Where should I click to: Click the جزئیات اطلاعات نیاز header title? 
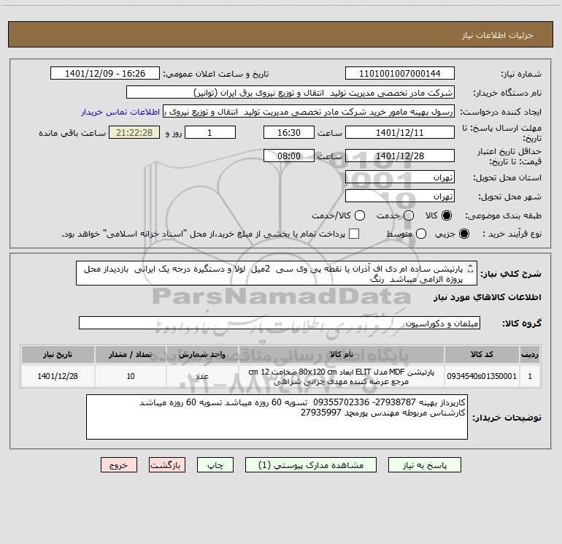497,35
